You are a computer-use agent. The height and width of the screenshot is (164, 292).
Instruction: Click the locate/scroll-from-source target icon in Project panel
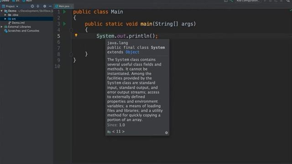tap(32, 6)
